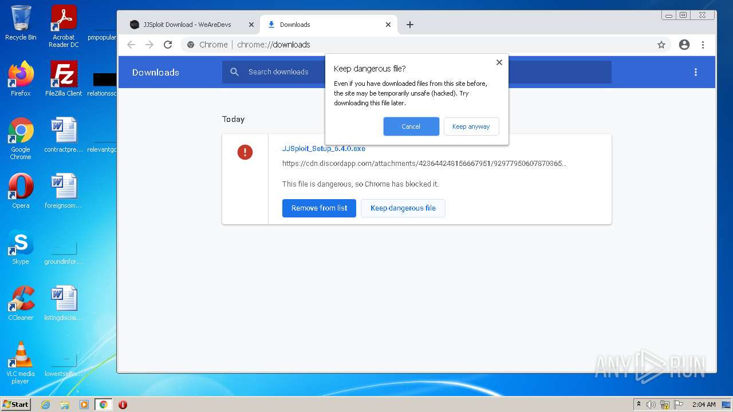Select VLC media player shortcut

(21, 362)
